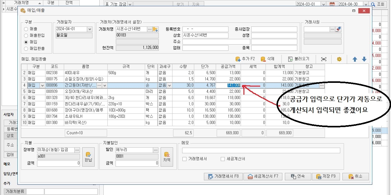The width and height of the screenshot is (391, 195).
Task: Select the 매입환출 radio option
Action: tap(26, 49)
